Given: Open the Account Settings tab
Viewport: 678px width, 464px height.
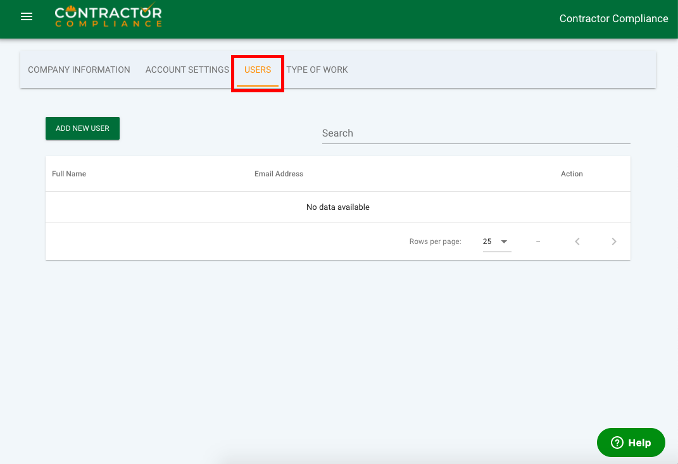Looking at the screenshot, I should (x=187, y=70).
